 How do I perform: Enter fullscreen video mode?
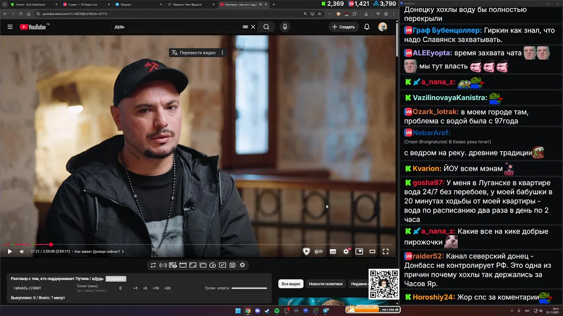pyautogui.click(x=386, y=251)
